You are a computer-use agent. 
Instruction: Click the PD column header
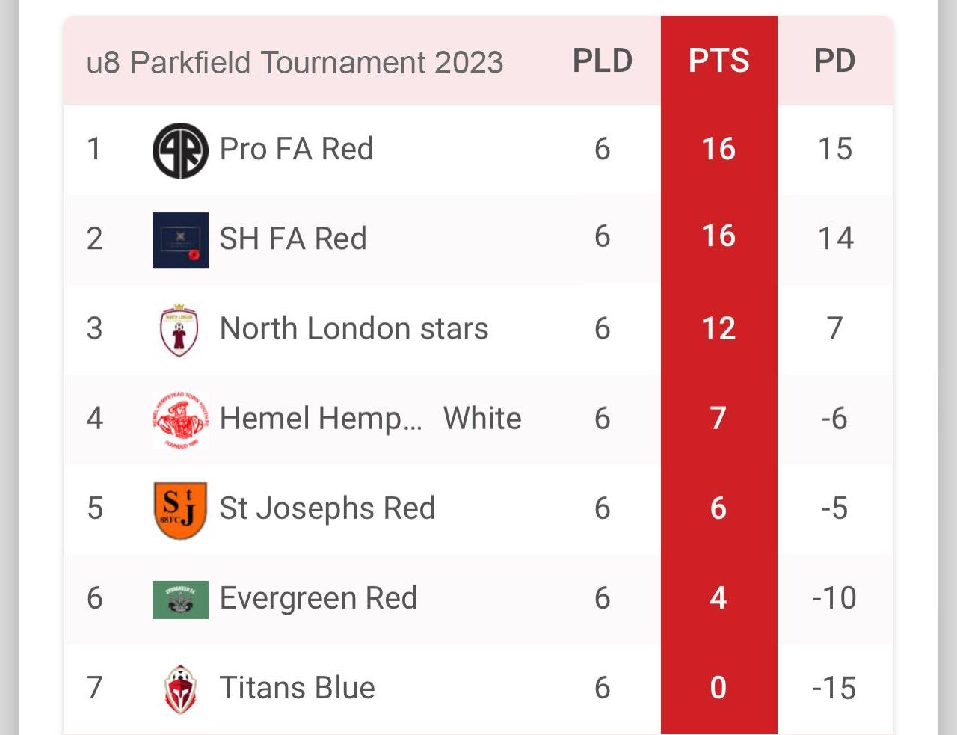834,61
